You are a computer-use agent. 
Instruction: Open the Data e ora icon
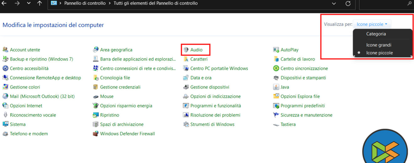point(186,78)
